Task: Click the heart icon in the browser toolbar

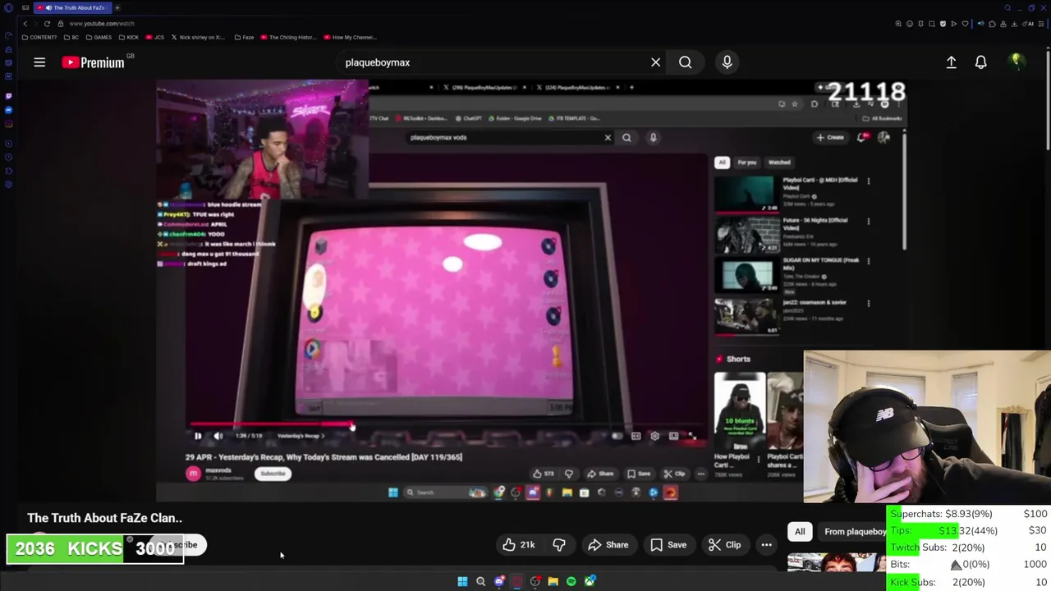Action: pos(965,24)
